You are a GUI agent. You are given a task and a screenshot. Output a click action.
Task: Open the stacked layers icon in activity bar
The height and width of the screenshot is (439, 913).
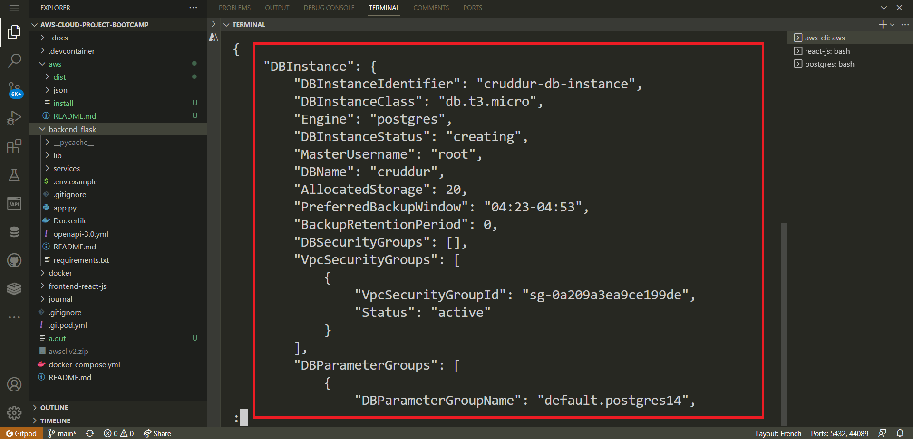click(14, 288)
